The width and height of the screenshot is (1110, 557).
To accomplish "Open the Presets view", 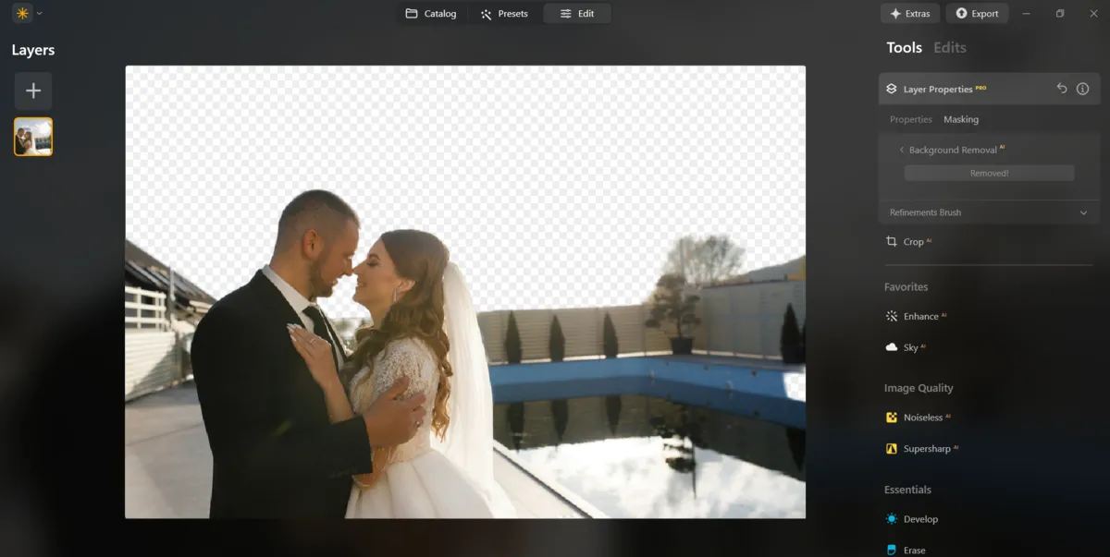I will coord(504,13).
